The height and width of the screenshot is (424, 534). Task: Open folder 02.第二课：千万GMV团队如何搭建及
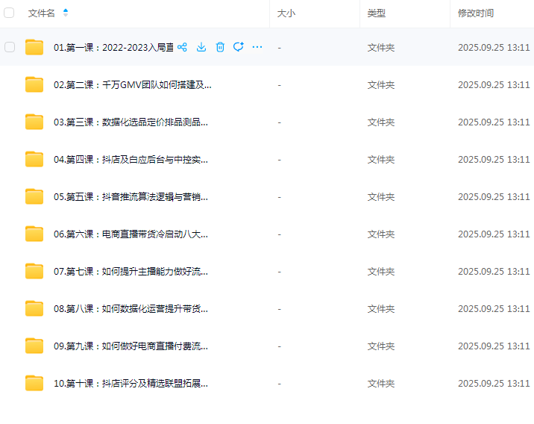(133, 85)
